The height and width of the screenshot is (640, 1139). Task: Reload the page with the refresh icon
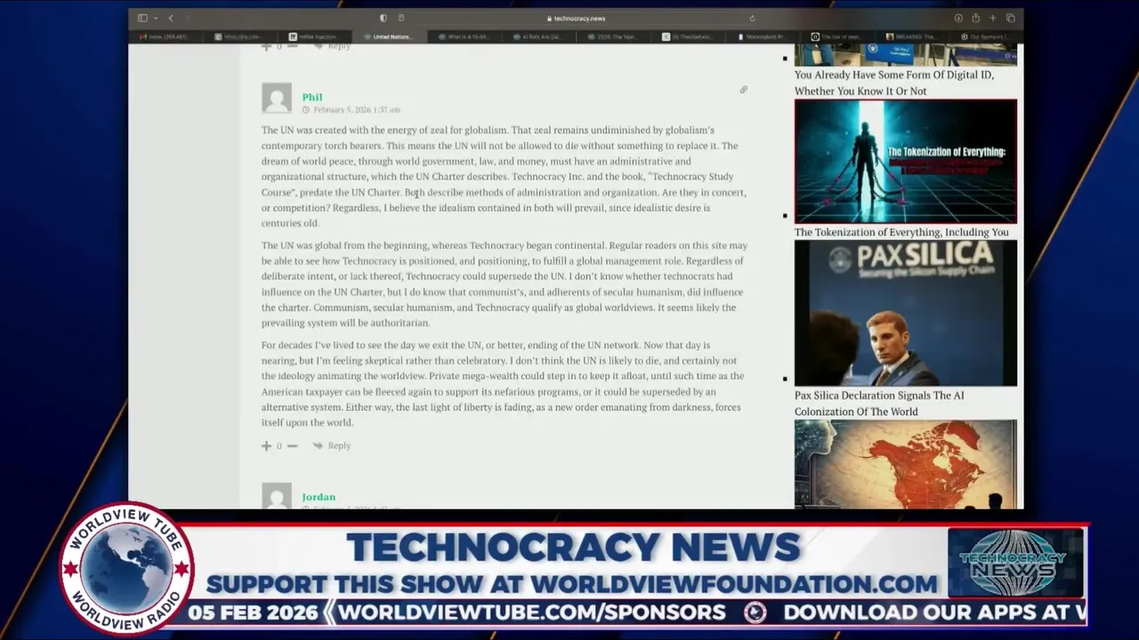752,18
